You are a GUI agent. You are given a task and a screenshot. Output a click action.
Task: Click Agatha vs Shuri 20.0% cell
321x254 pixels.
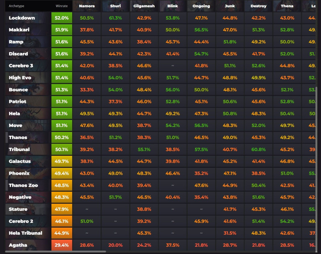116,245
